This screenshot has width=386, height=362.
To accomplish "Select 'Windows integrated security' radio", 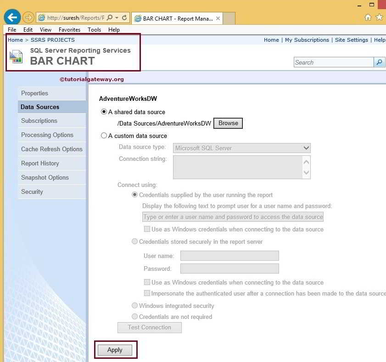I will [x=134, y=306].
